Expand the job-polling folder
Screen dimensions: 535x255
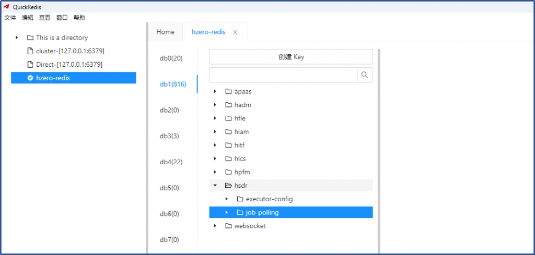pyautogui.click(x=226, y=213)
